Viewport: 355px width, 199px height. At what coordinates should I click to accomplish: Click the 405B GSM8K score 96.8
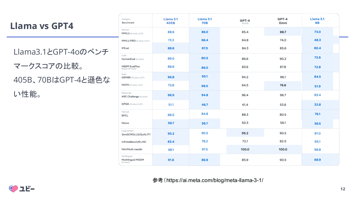pyautogui.click(x=171, y=77)
